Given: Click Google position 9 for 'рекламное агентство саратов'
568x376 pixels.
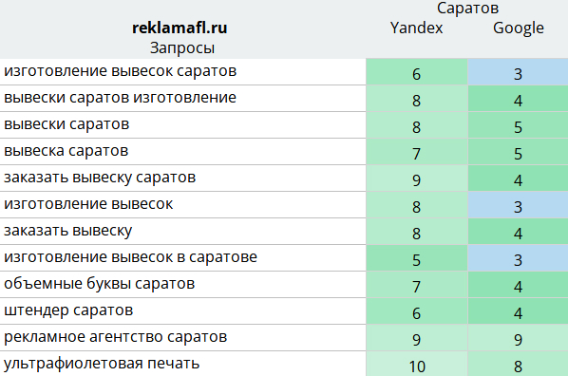Looking at the screenshot, I should click(x=518, y=338).
